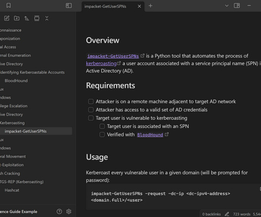Screen dimensions: 261x217
Task: Expand the Post-Exploitation folder
Action: tap(12, 165)
